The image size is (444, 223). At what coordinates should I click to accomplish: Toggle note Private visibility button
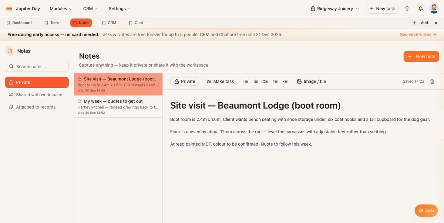point(185,81)
